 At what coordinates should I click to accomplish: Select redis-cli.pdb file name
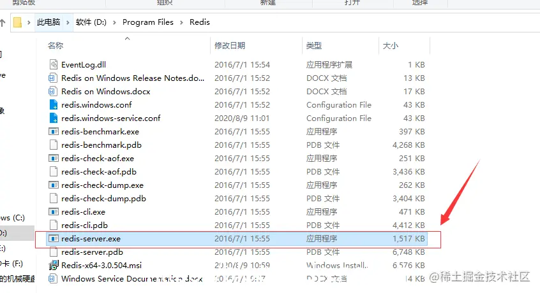84,225
